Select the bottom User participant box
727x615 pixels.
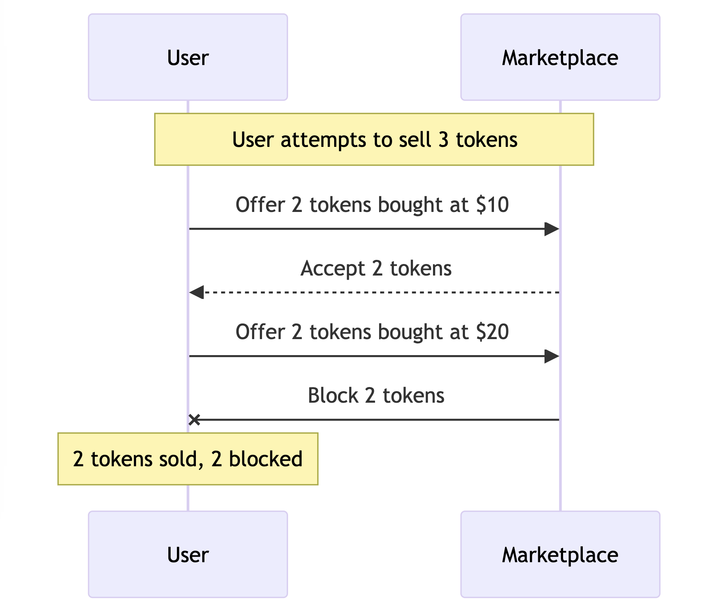(x=188, y=554)
